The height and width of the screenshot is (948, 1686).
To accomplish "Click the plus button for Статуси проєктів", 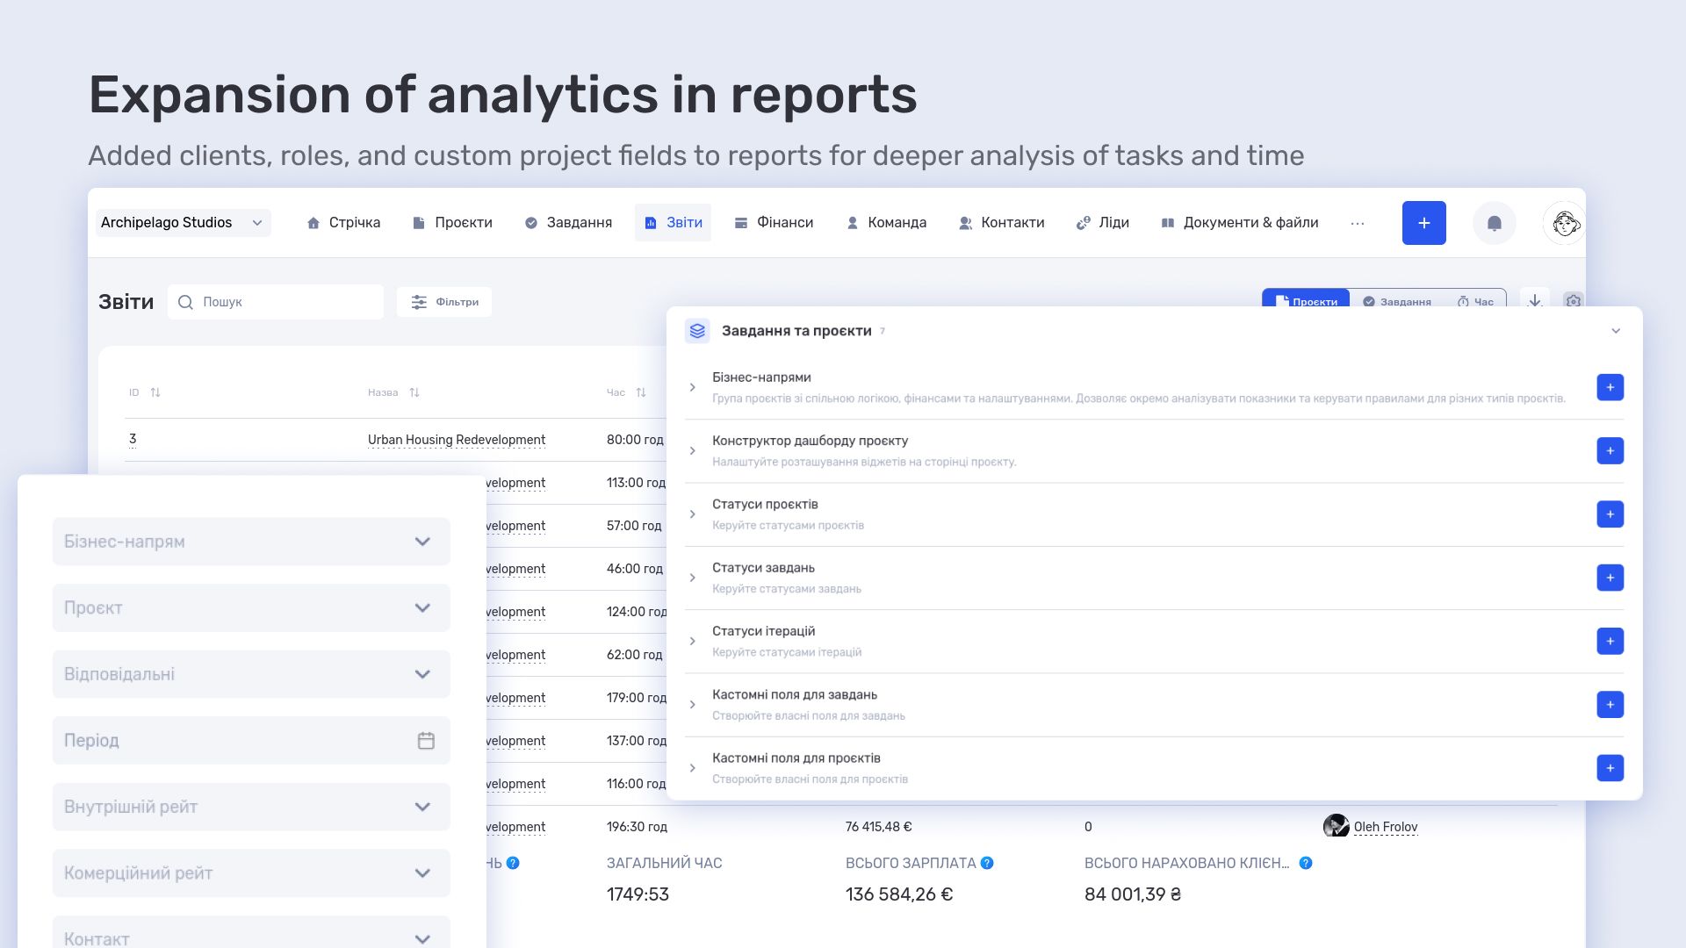I will [1610, 514].
